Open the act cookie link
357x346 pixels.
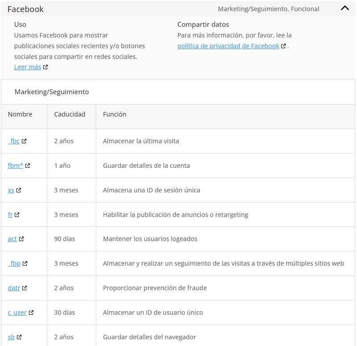tap(12, 239)
